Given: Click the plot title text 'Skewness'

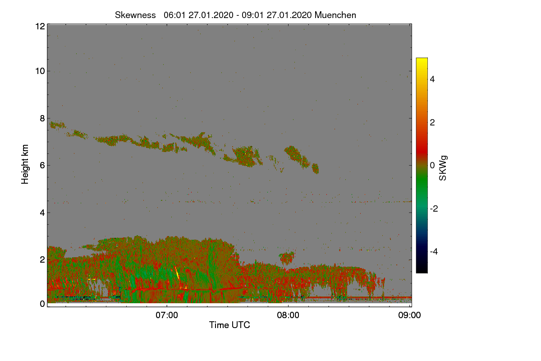Looking at the screenshot, I should [134, 15].
